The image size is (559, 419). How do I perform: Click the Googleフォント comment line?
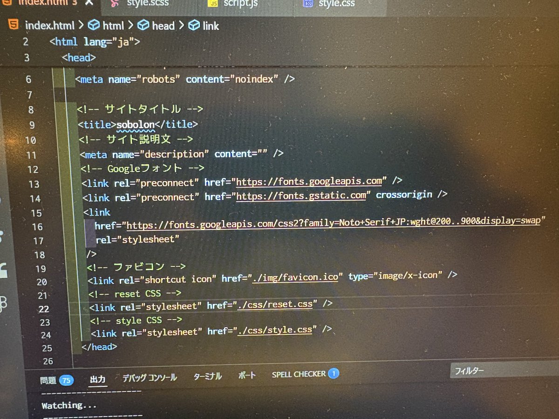point(143,169)
